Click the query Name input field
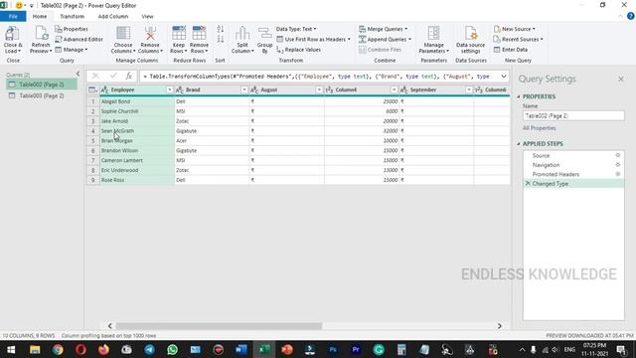Screen dimensions: 636x358 (x=573, y=115)
